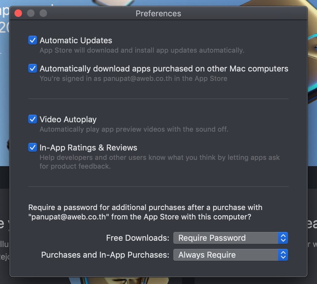Toggle automatic download of apps purchased on other Macs

33,68
